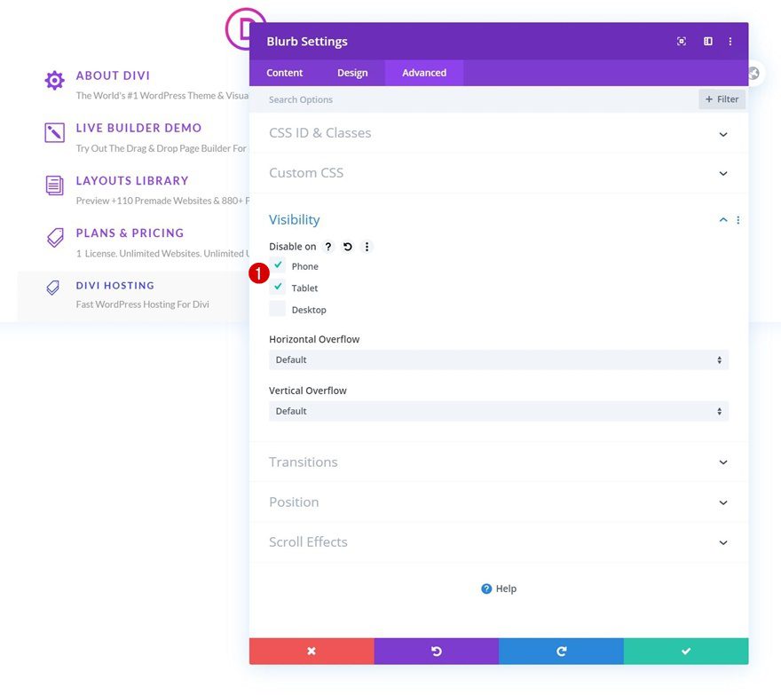Uncheck Tablet under Disable on

[277, 288]
